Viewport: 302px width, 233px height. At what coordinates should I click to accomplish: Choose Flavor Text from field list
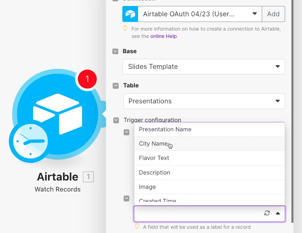coord(209,158)
